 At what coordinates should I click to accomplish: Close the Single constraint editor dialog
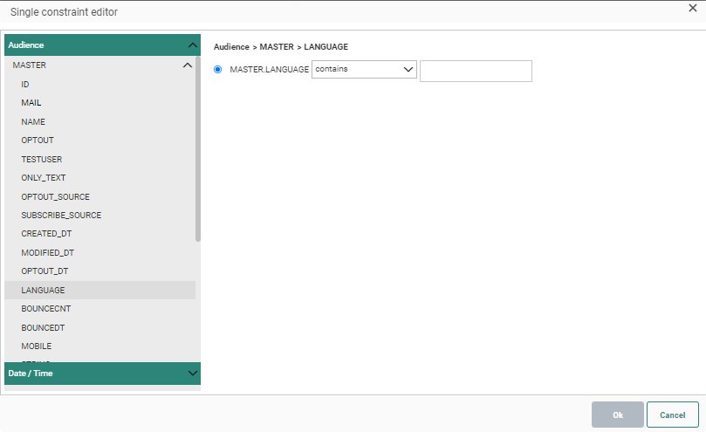693,9
